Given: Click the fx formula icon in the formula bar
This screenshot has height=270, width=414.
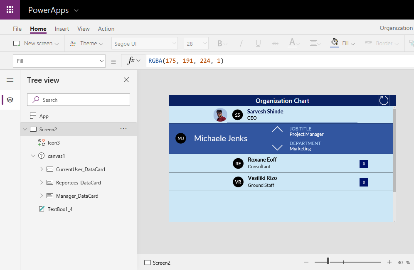Looking at the screenshot, I should 131,61.
